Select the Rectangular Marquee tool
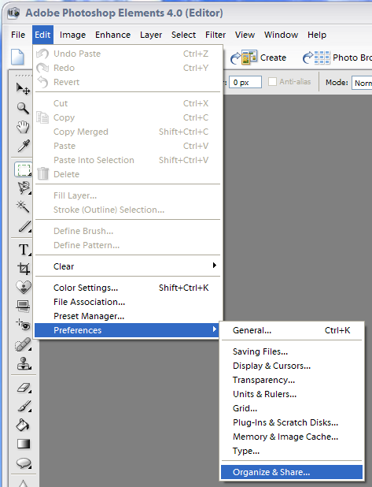 [24, 170]
